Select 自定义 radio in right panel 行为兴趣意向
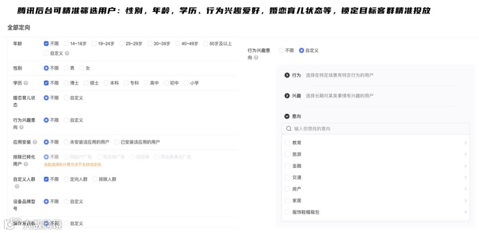 pos(302,50)
